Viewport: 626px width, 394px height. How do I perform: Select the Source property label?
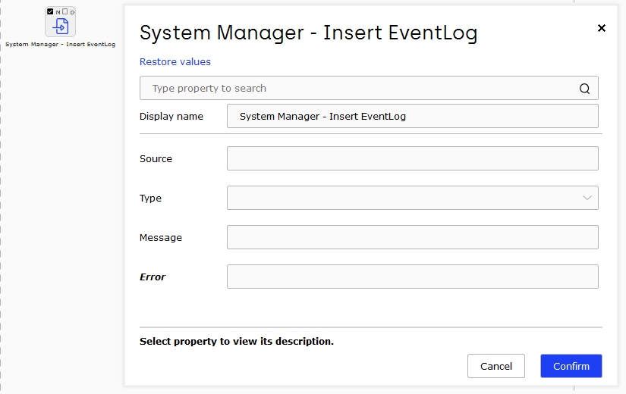(x=156, y=158)
